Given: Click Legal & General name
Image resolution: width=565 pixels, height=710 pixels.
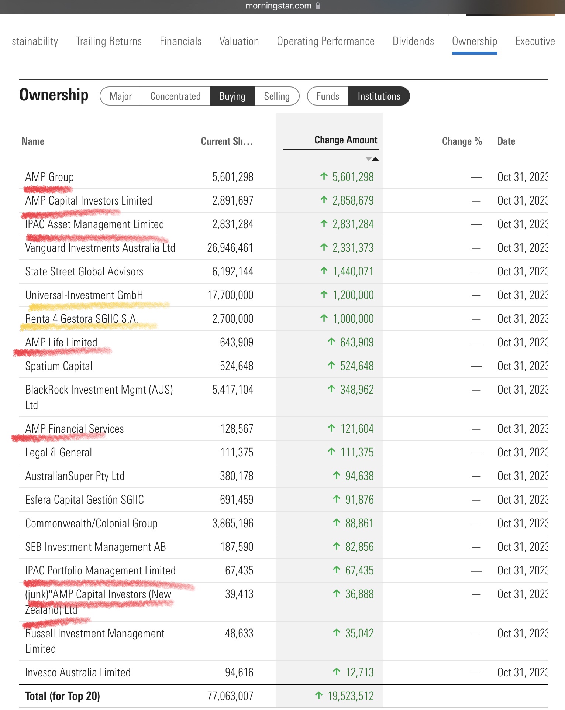Looking at the screenshot, I should point(58,452).
